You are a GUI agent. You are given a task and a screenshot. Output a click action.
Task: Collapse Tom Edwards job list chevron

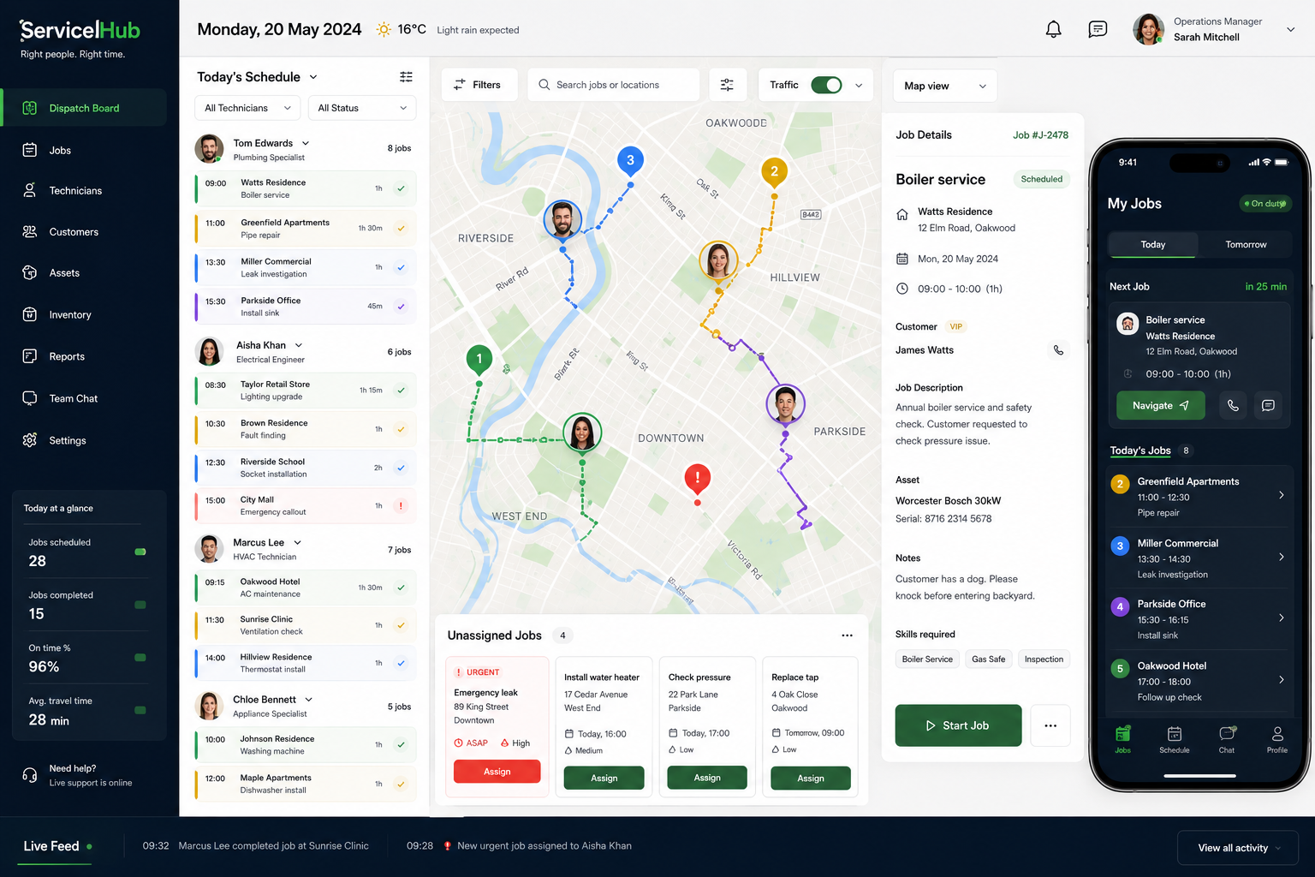(x=306, y=143)
